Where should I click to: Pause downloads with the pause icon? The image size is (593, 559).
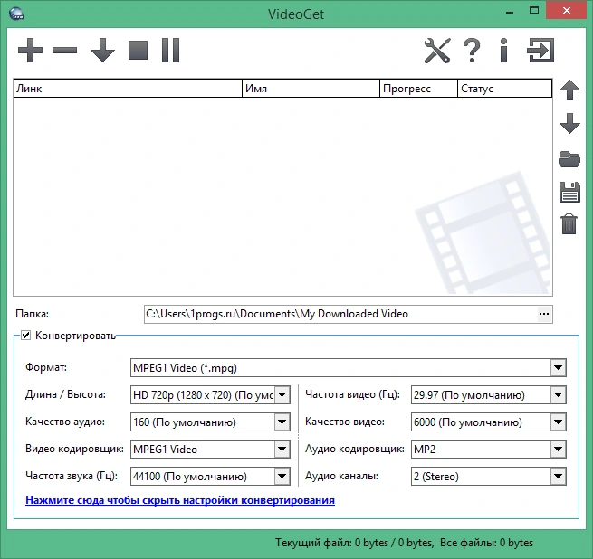[x=170, y=51]
